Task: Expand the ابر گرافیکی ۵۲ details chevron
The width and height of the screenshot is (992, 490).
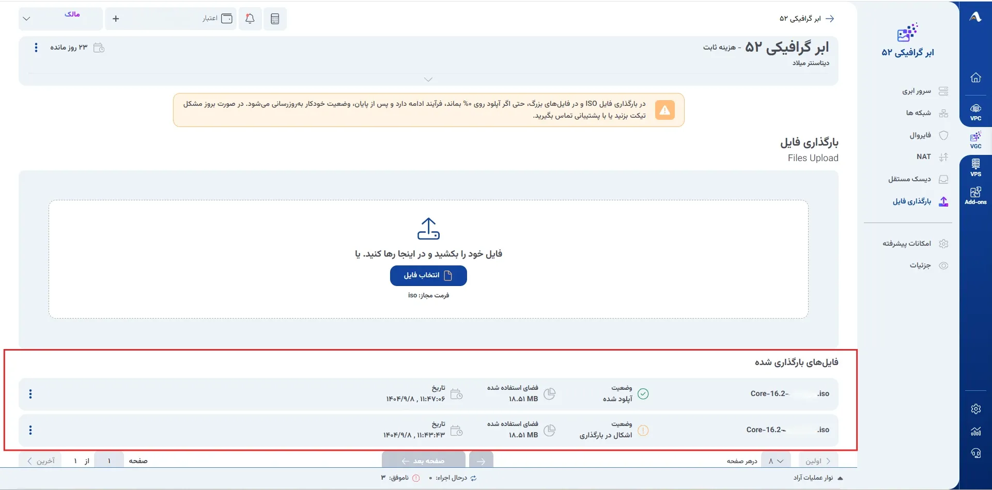Action: click(x=428, y=80)
